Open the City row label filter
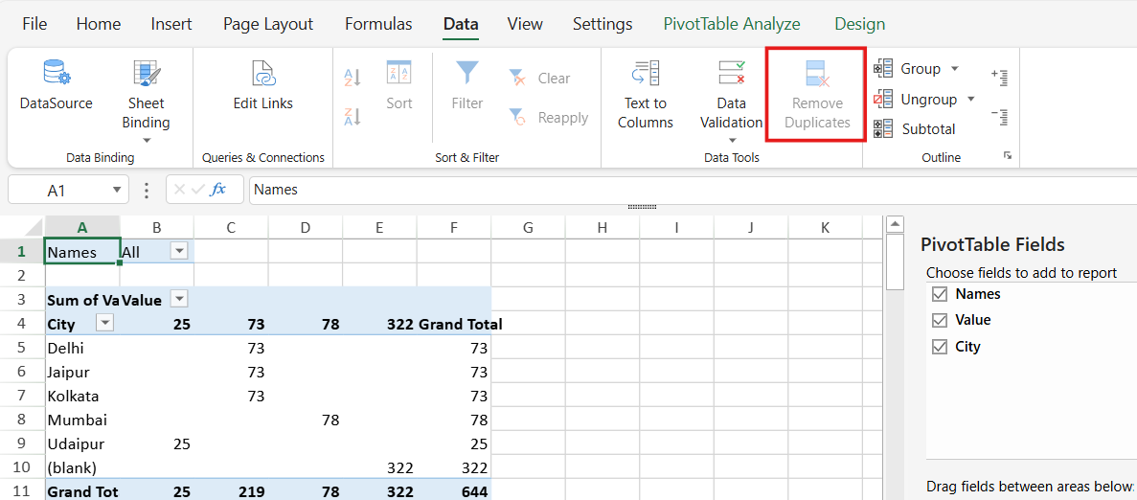Screen dimensions: 1137x500 click(104, 323)
